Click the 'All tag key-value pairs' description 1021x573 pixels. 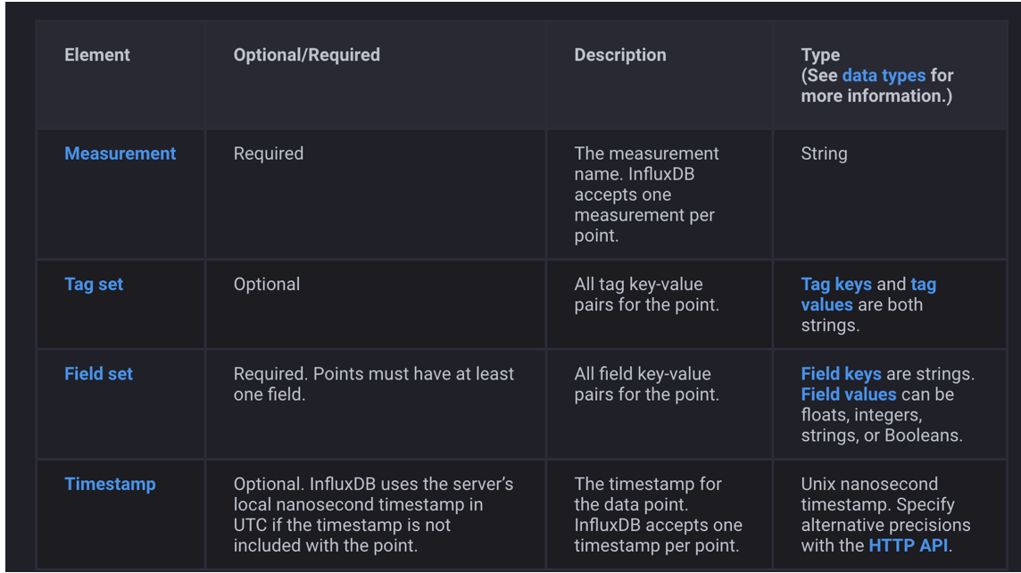[646, 295]
